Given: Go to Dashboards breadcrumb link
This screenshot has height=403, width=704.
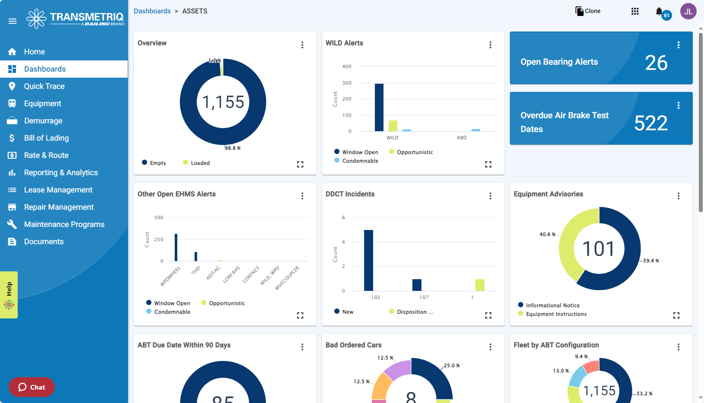Looking at the screenshot, I should [x=152, y=11].
